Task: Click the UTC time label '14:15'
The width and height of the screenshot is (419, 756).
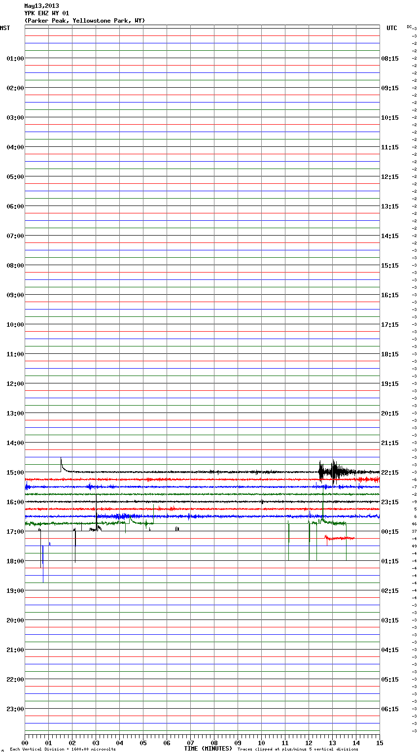Action: pos(390,236)
